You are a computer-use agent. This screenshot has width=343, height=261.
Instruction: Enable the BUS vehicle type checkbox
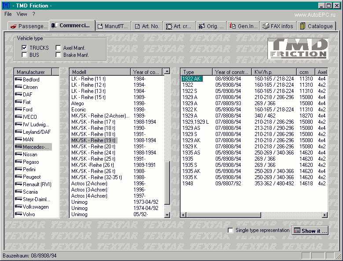point(24,55)
